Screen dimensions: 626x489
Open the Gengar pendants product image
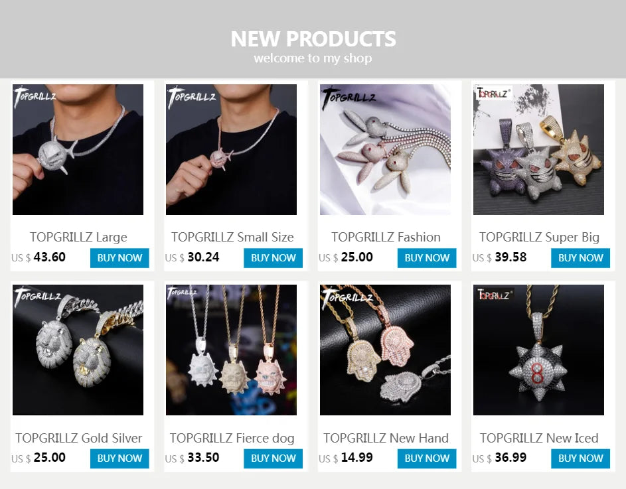tap(538, 149)
